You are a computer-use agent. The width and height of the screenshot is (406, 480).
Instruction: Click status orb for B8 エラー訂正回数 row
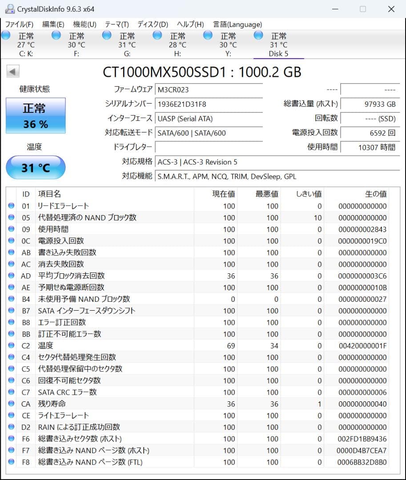click(11, 322)
